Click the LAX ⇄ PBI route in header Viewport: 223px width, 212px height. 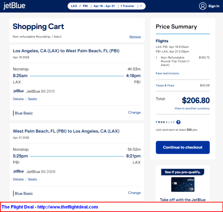pos(79,6)
